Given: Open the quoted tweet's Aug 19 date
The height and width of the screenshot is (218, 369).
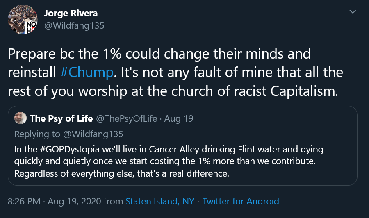Looking at the screenshot, I should point(179,119).
